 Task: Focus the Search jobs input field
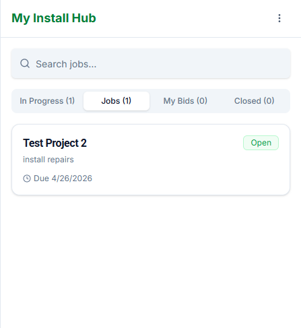[151, 63]
